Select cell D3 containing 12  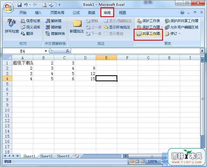point(85,73)
